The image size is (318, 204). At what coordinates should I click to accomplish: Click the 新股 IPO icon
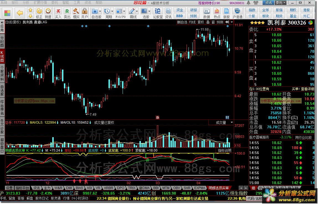click(227, 11)
